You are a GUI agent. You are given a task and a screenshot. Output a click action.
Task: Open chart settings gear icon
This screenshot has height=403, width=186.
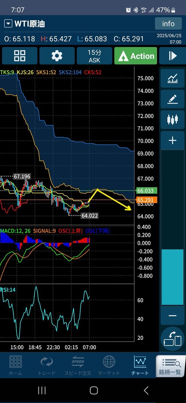click(57, 56)
